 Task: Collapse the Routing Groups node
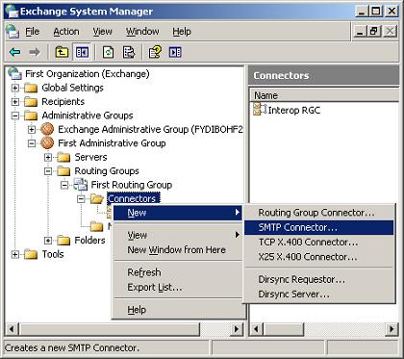48,171
